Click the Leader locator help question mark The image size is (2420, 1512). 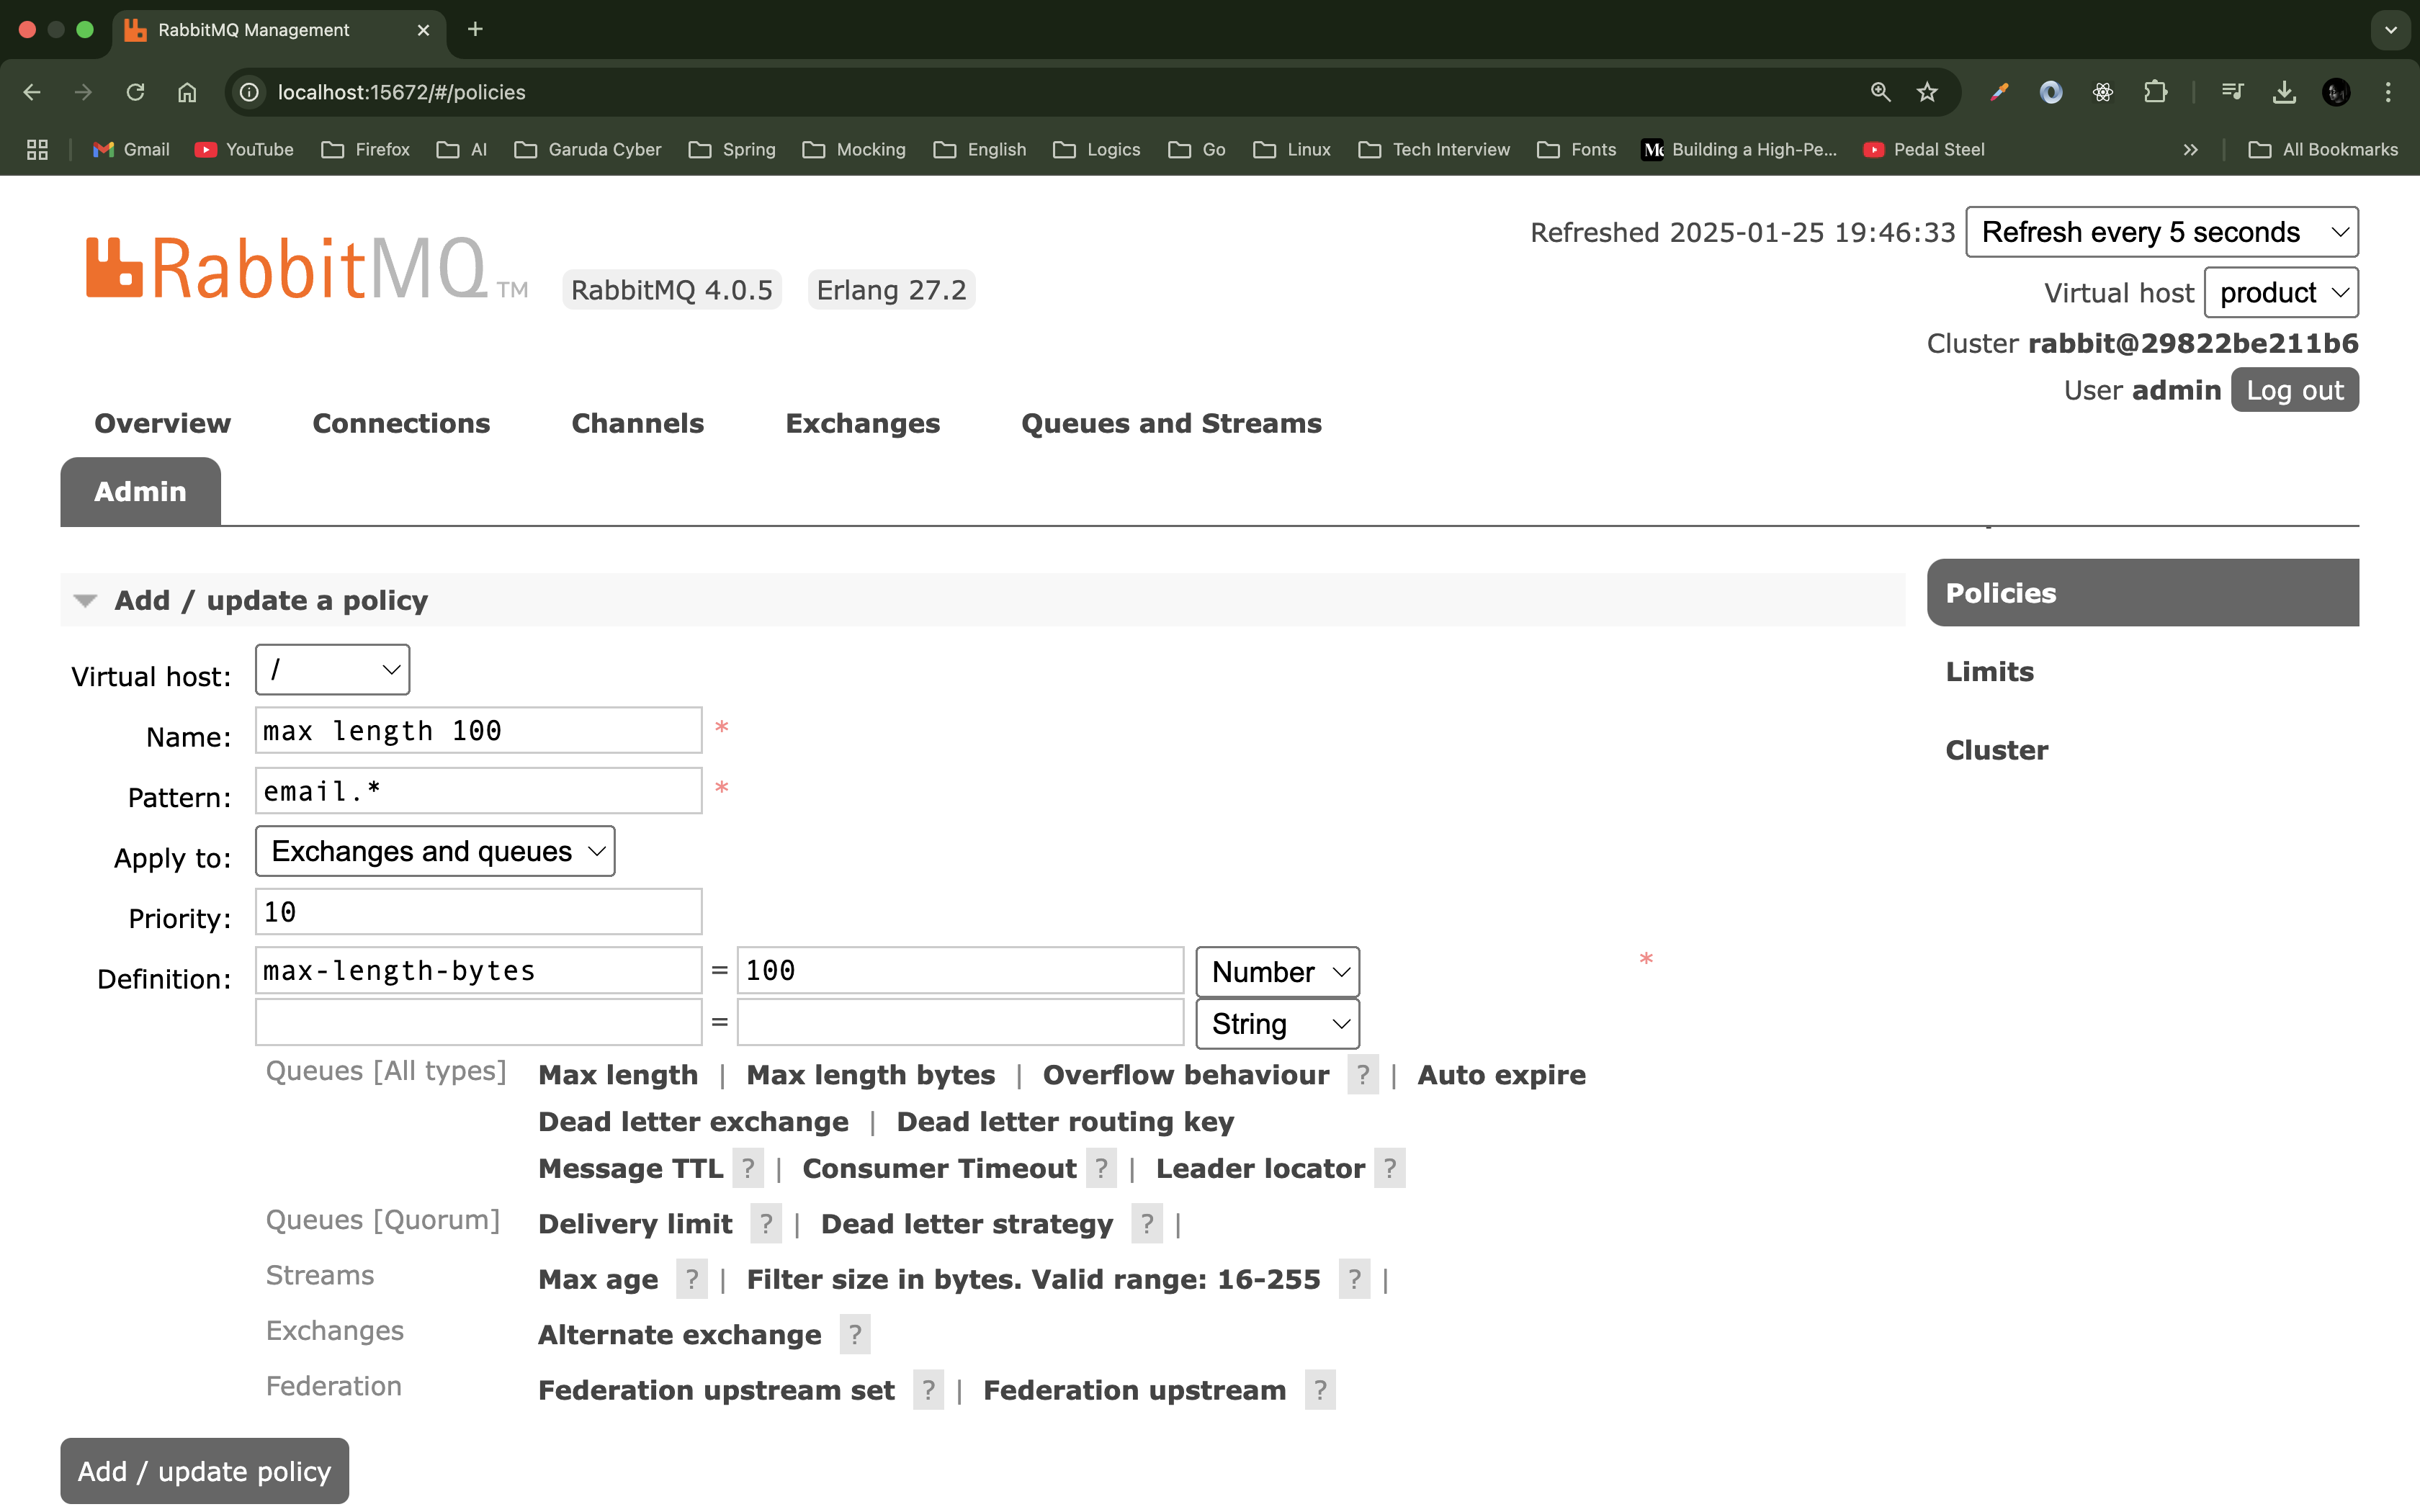point(1390,1168)
